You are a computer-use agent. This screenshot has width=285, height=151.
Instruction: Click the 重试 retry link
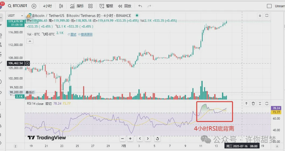click(73, 34)
